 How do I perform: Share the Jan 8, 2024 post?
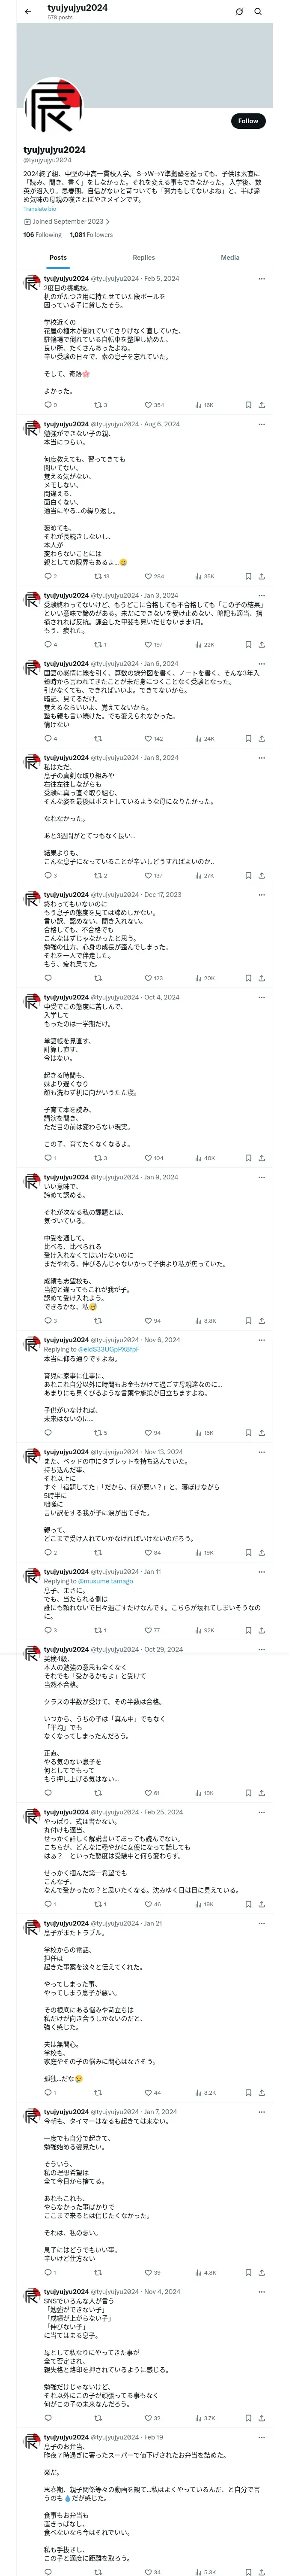point(261,876)
